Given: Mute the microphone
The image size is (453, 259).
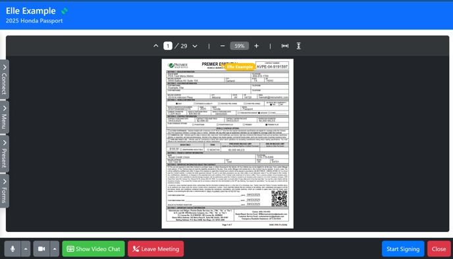Looking at the screenshot, I should click(13, 249).
